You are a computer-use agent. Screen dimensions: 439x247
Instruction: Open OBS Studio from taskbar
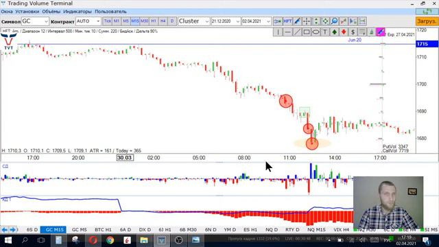[x=178, y=240]
